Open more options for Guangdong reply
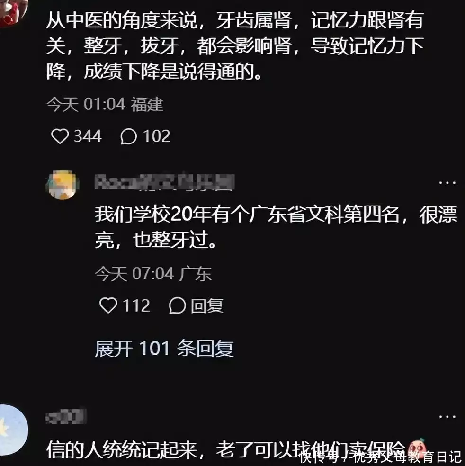The height and width of the screenshot is (466, 465). tap(447, 182)
